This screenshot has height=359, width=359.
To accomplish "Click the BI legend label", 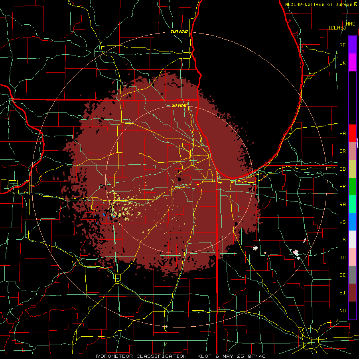I will pos(342,293).
